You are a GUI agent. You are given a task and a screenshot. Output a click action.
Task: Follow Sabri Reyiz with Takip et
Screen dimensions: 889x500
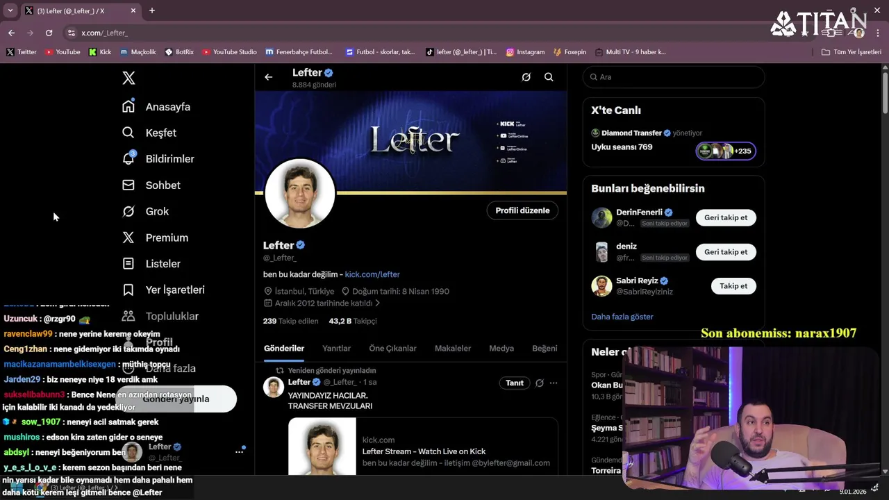tap(733, 286)
